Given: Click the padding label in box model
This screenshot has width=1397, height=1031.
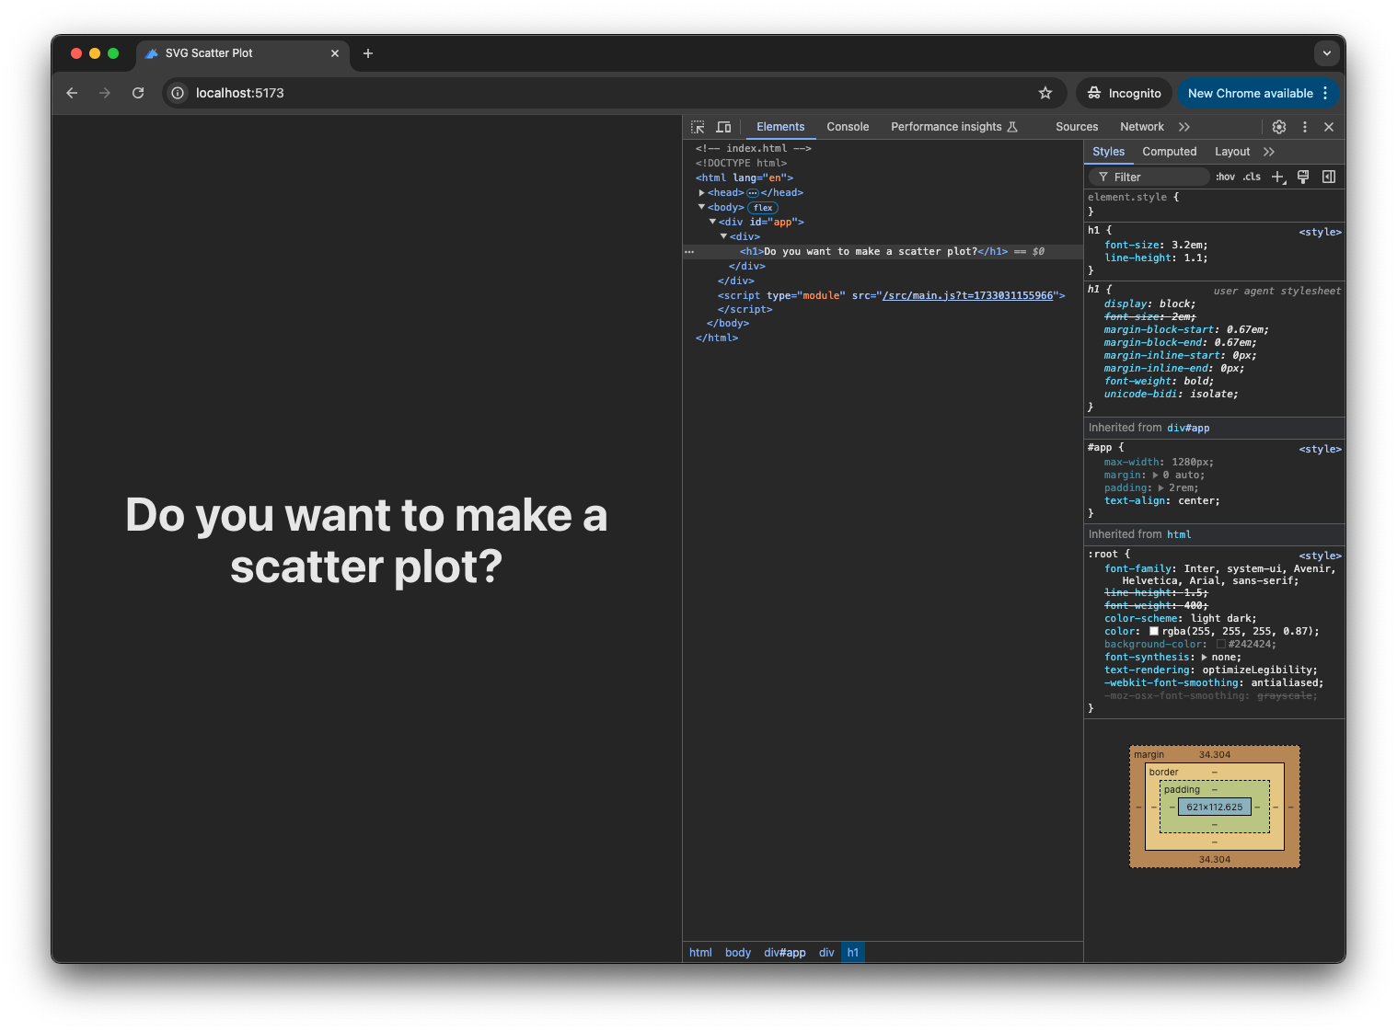Looking at the screenshot, I should coord(1182,790).
